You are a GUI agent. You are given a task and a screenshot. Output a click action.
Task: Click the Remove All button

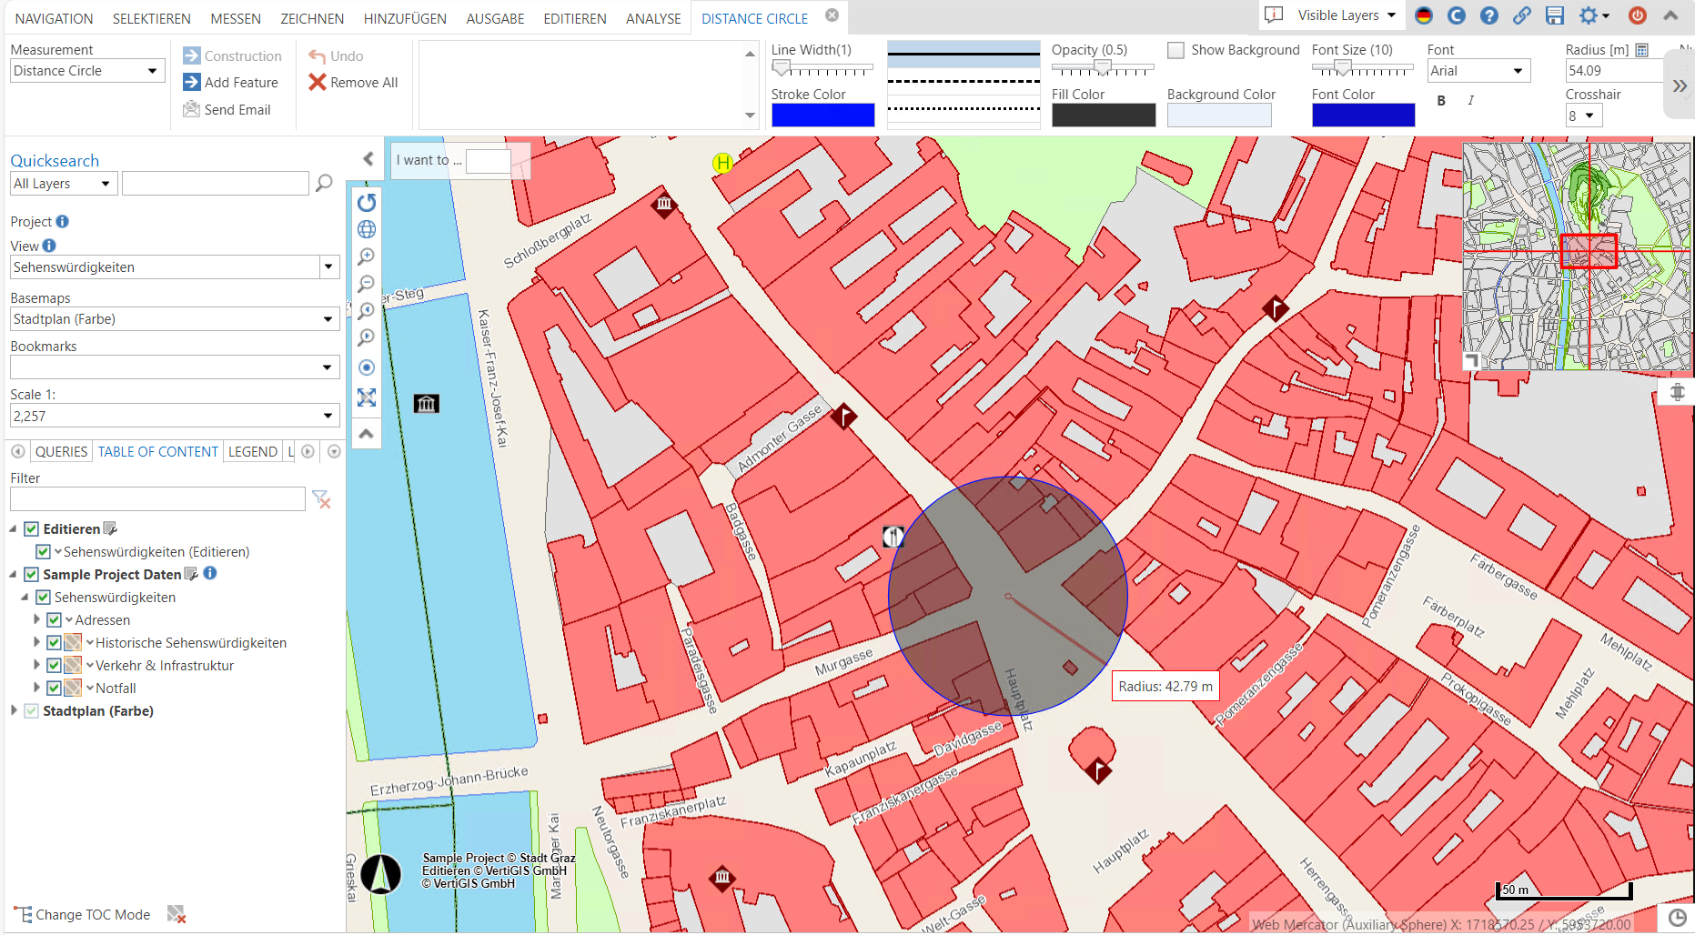tap(354, 82)
